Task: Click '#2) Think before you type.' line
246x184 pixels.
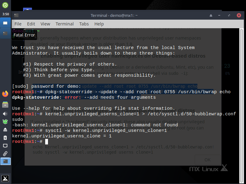Action: (59, 70)
